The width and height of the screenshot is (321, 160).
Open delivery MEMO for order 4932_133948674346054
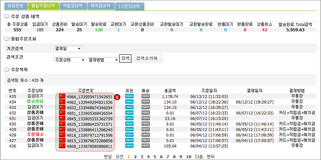pos(146,107)
